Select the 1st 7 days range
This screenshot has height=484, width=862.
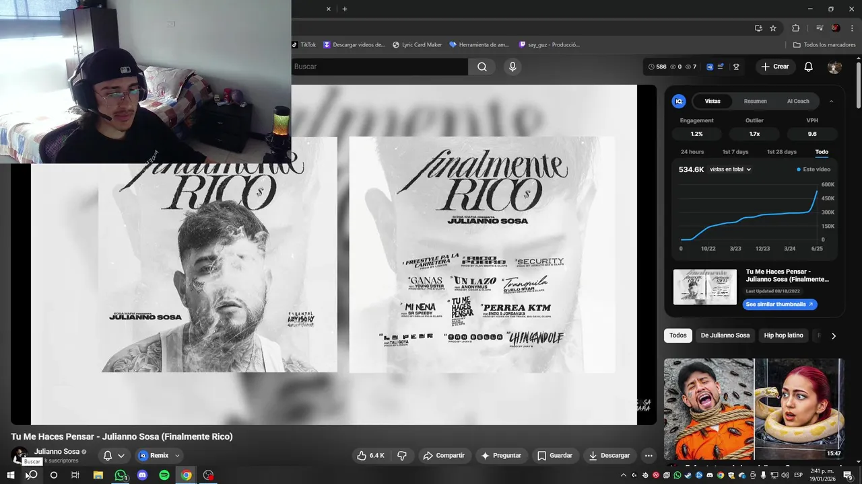[x=735, y=152]
